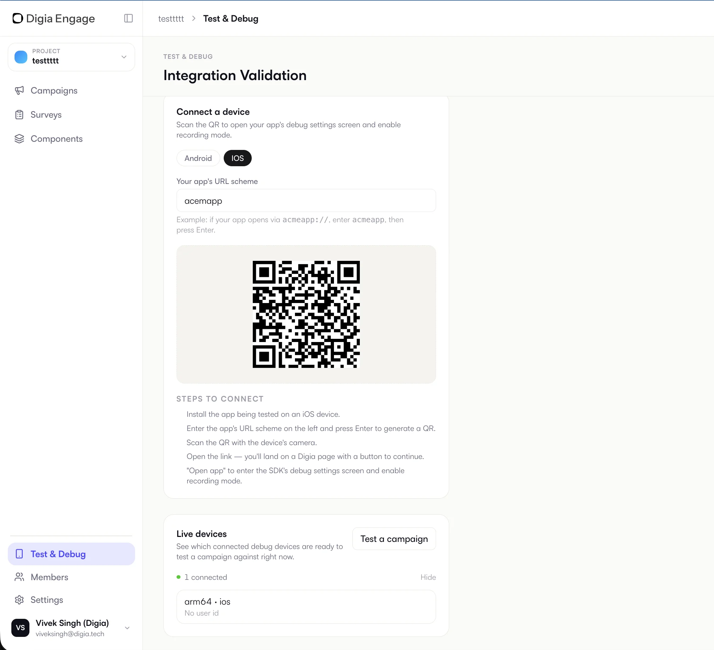Click the Test a campaign button
Image resolution: width=714 pixels, height=650 pixels.
(394, 539)
